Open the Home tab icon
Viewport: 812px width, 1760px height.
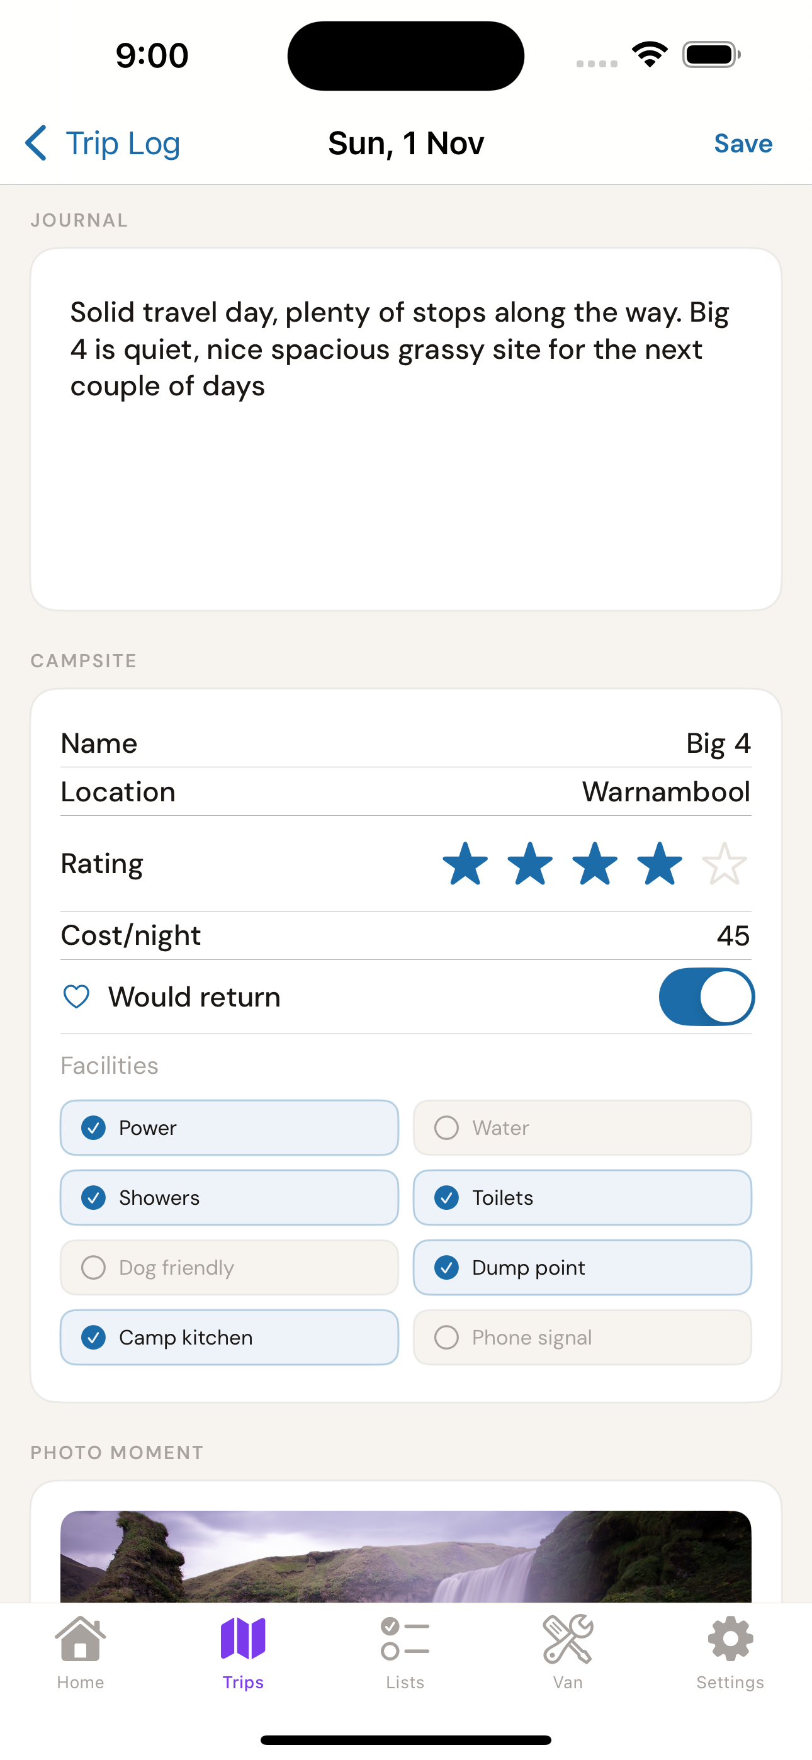[81, 1639]
